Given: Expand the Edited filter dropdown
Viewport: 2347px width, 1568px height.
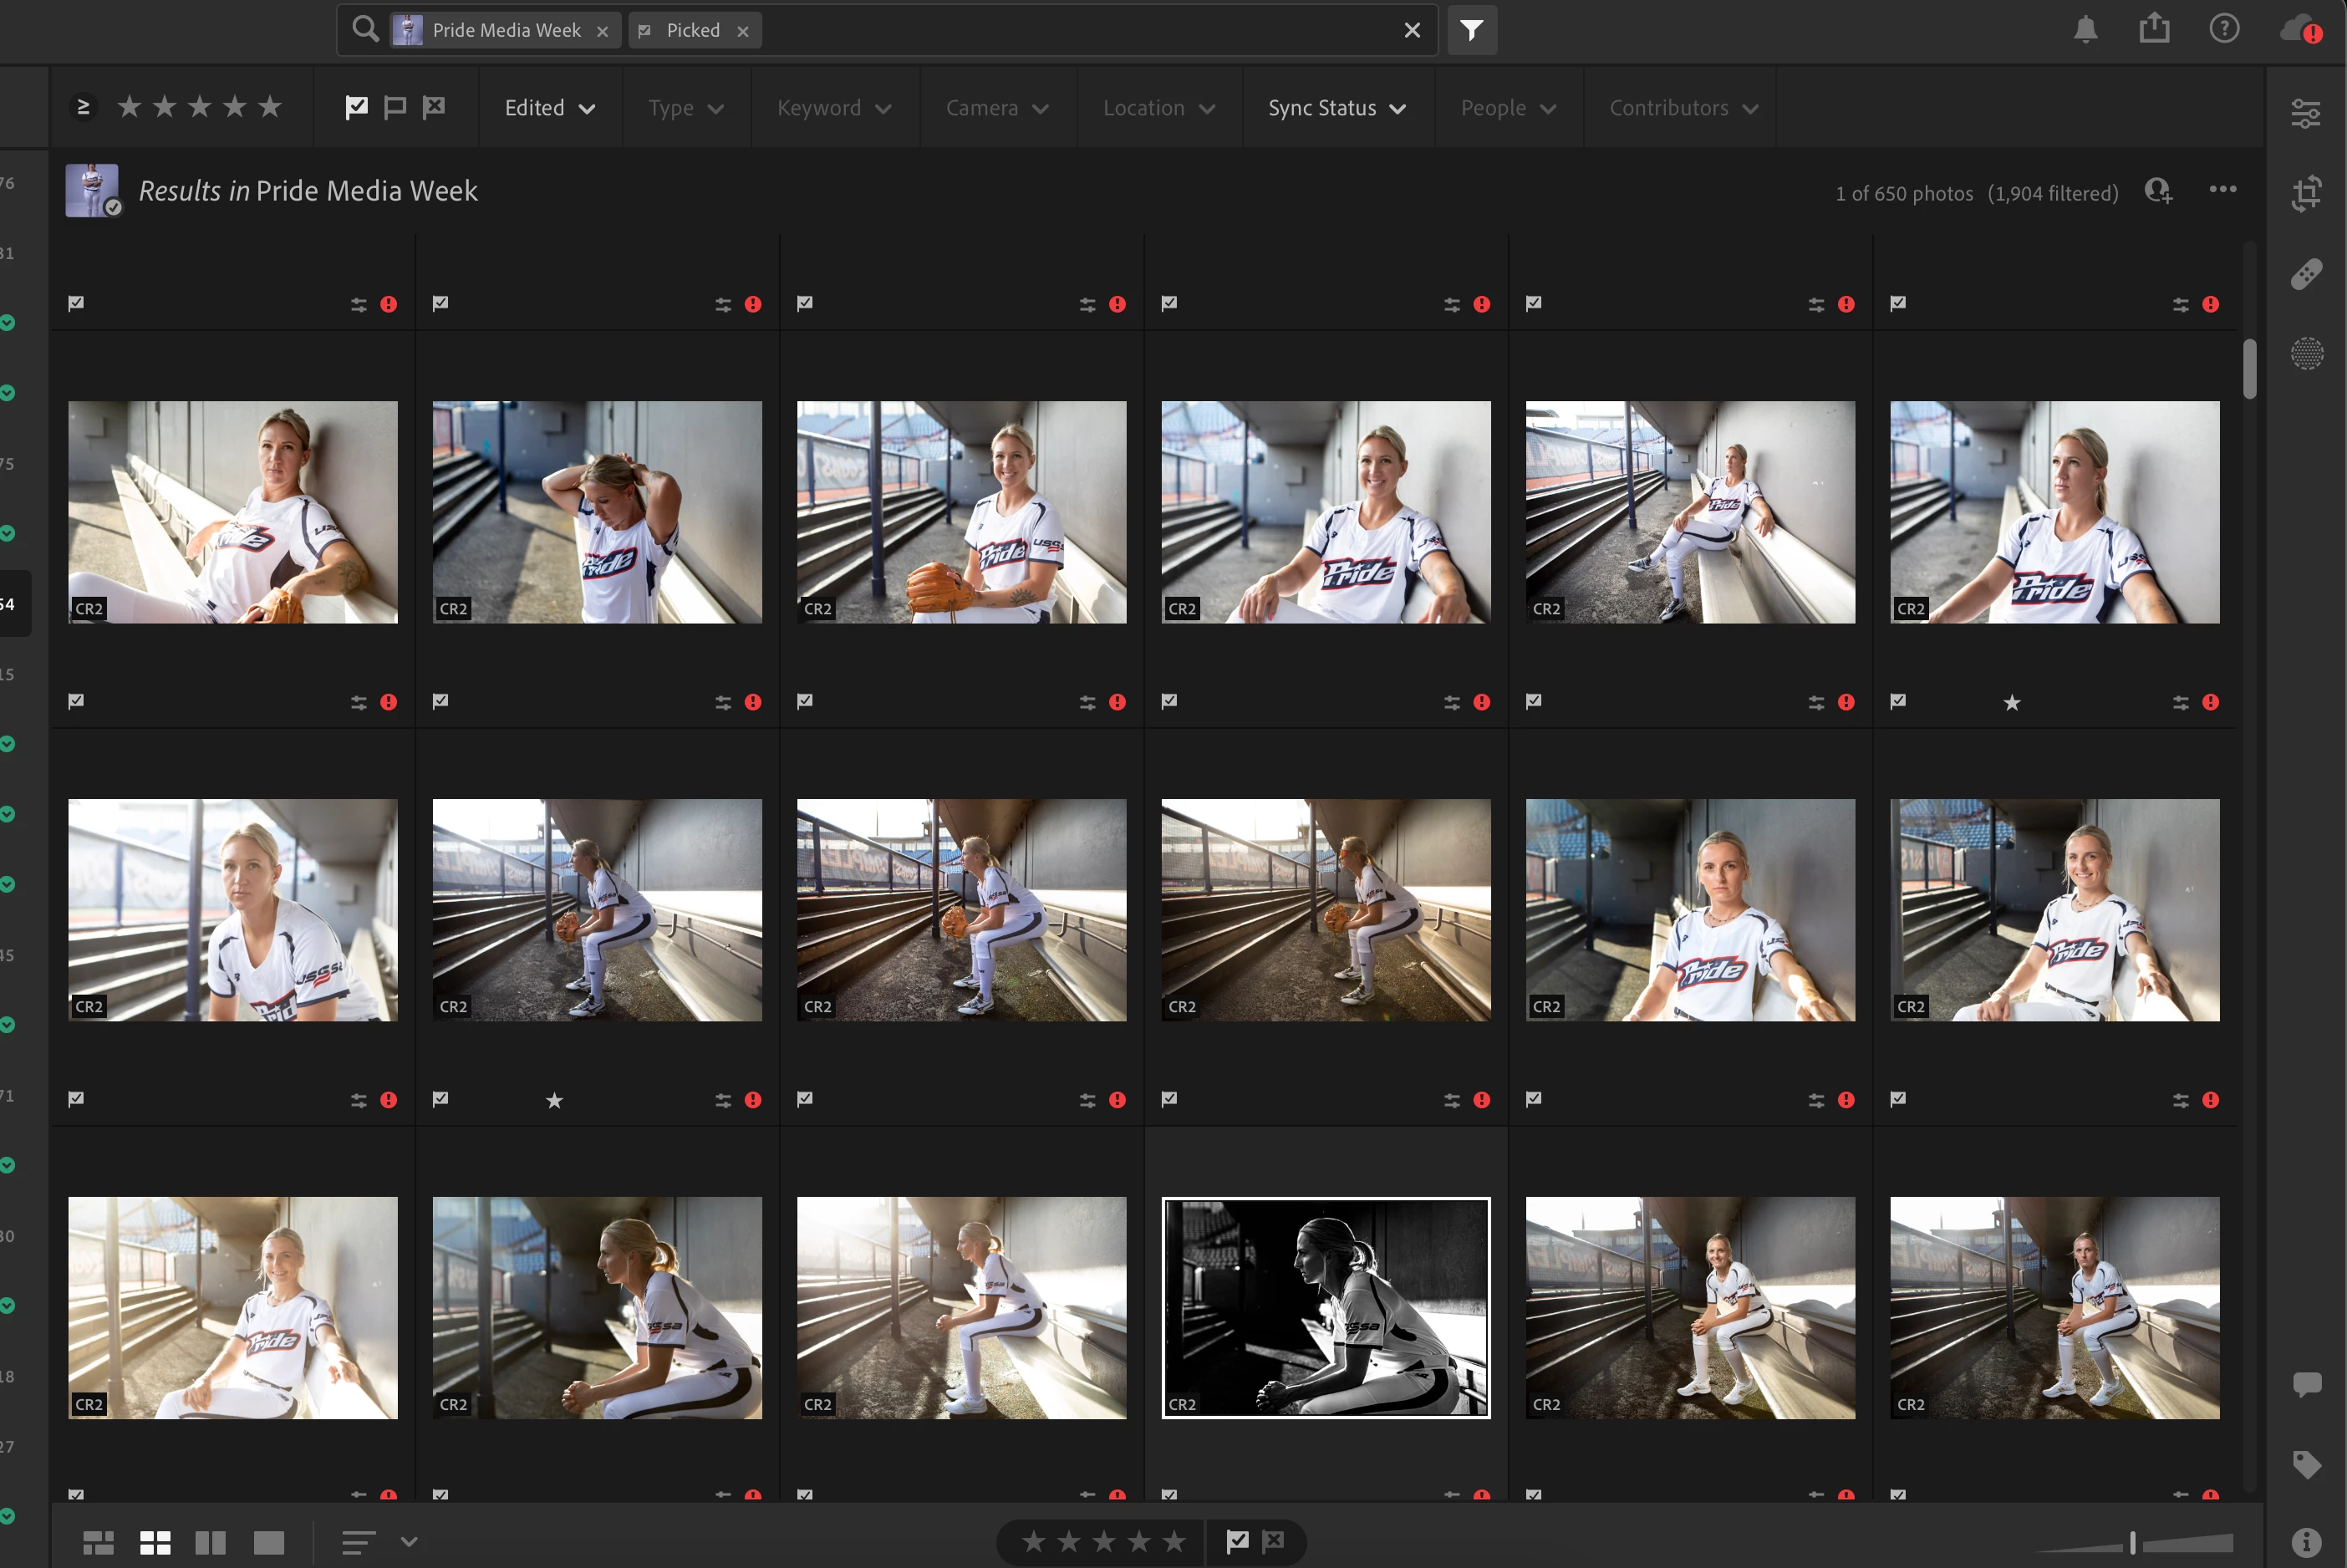Looking at the screenshot, I should click(549, 108).
